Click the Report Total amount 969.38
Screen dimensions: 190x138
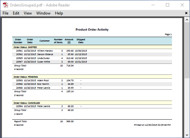70,121
